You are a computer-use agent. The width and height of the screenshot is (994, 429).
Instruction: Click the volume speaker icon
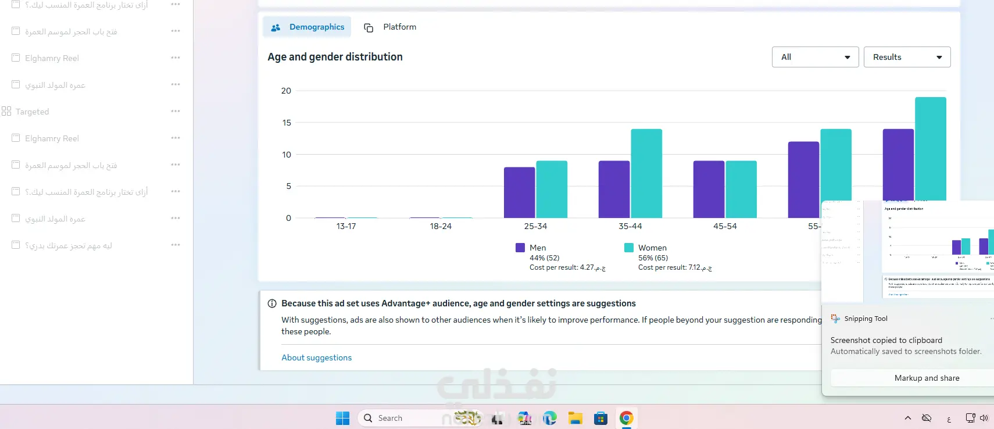[984, 418]
